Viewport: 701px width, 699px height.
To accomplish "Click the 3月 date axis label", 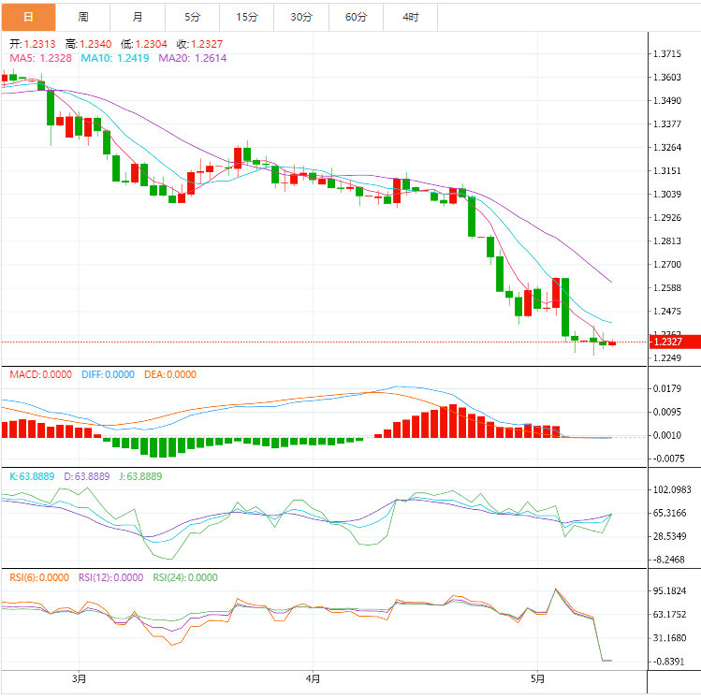I will pyautogui.click(x=79, y=679).
